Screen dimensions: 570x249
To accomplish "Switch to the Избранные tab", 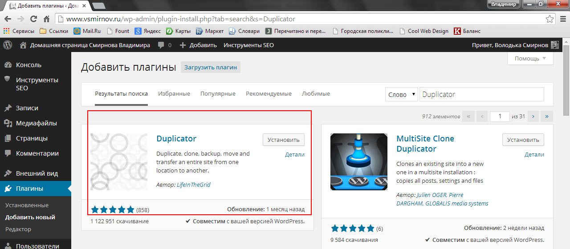I will pos(174,94).
